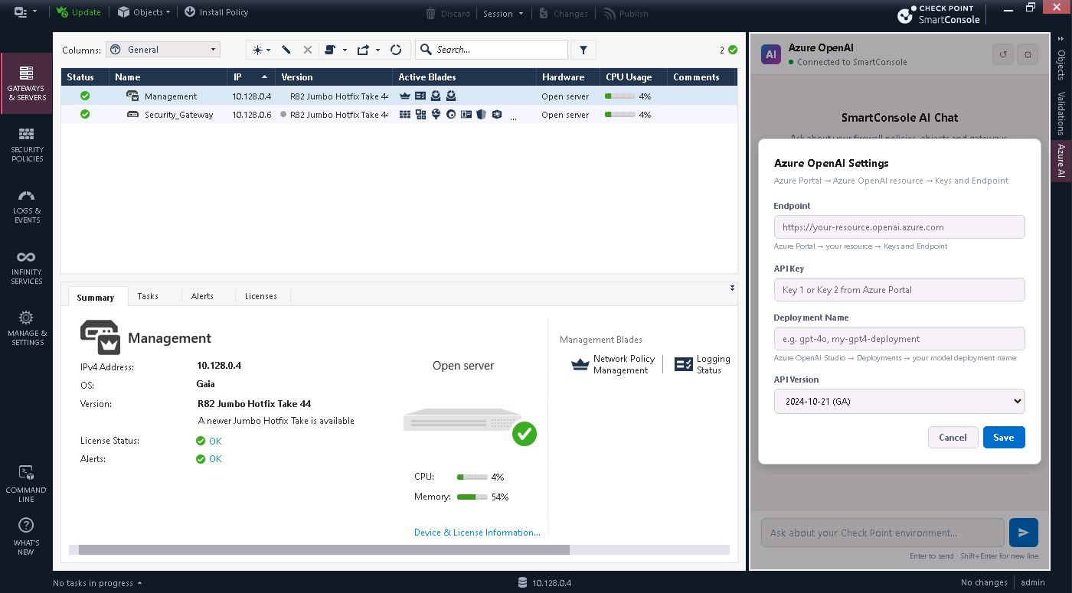The width and height of the screenshot is (1072, 593).
Task: Open the Manage & Settings view
Action: coord(27,328)
